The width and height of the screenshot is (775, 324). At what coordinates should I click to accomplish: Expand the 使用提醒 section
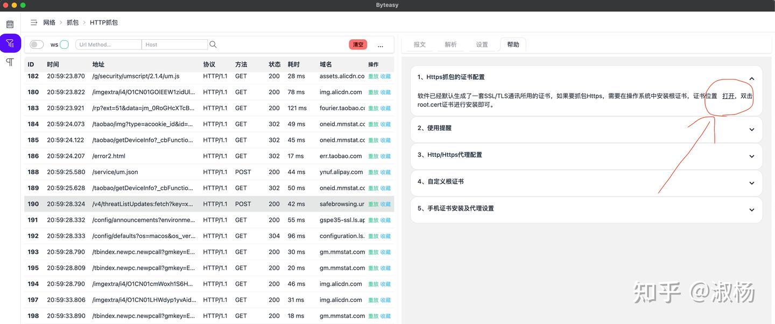[586, 128]
